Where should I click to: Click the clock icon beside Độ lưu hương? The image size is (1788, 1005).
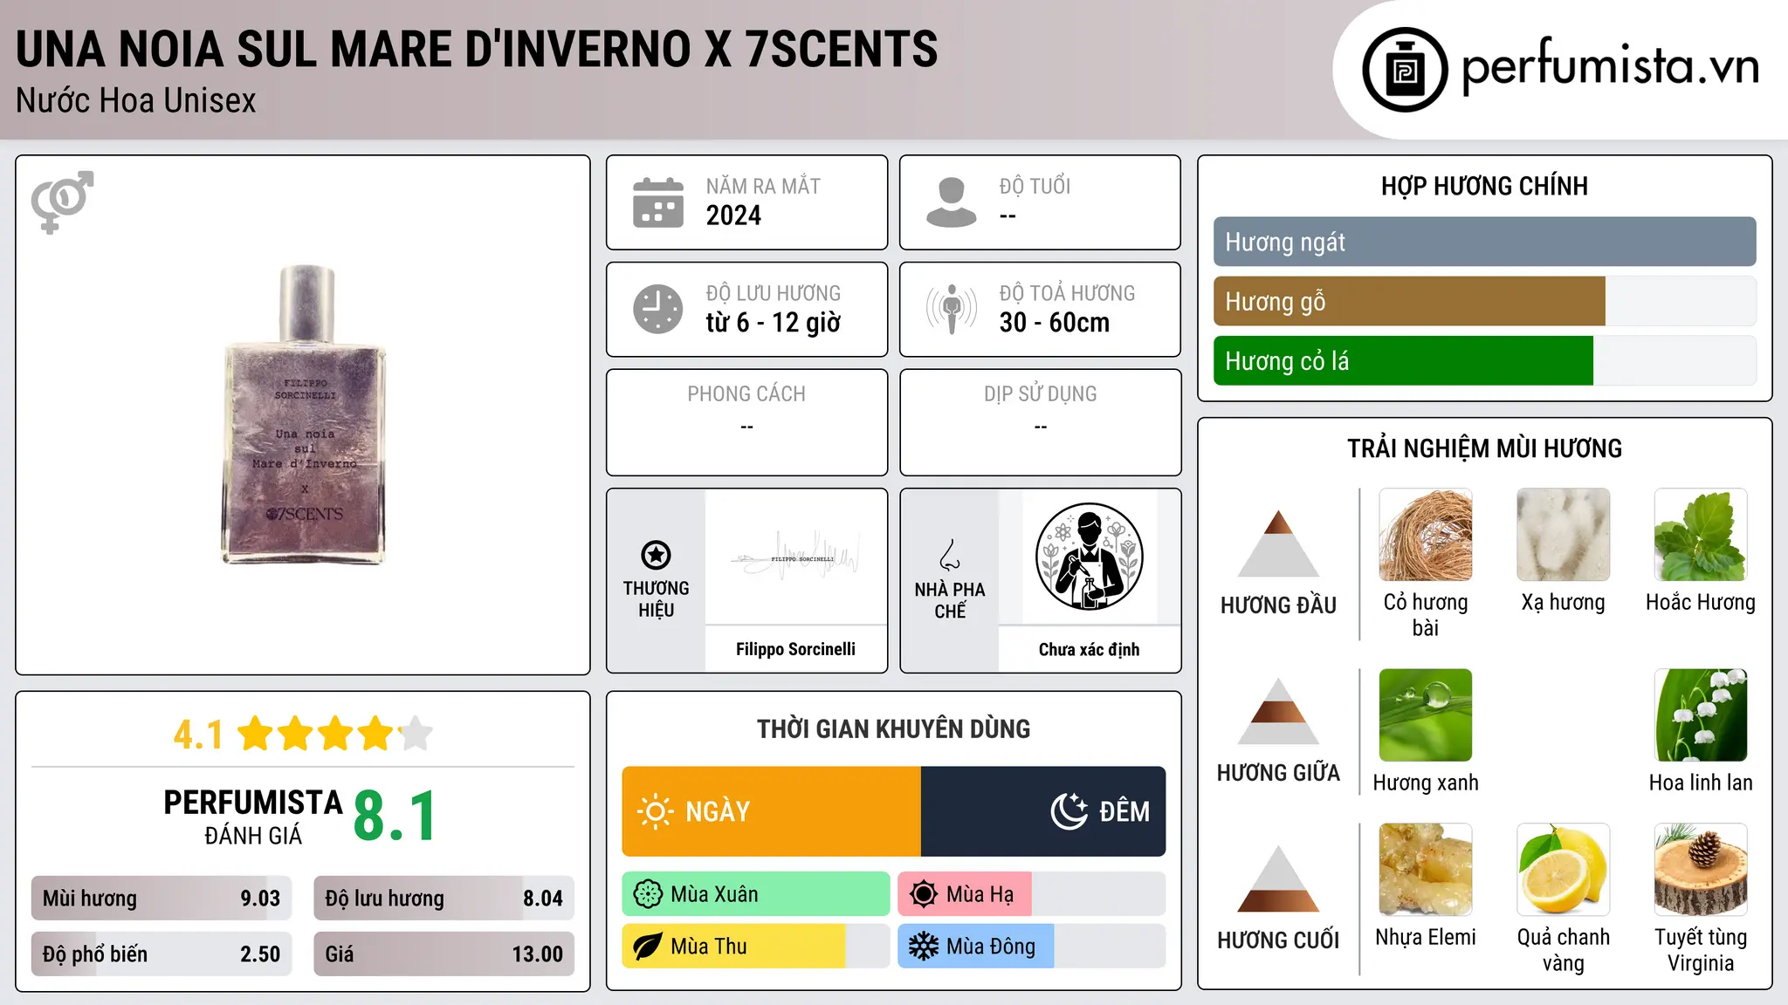658,309
